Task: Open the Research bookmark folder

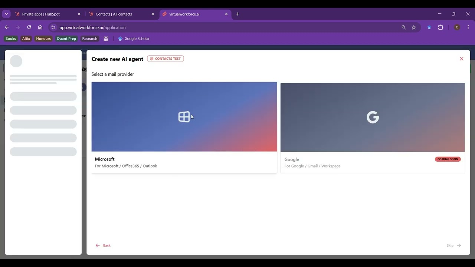Action: tap(90, 39)
